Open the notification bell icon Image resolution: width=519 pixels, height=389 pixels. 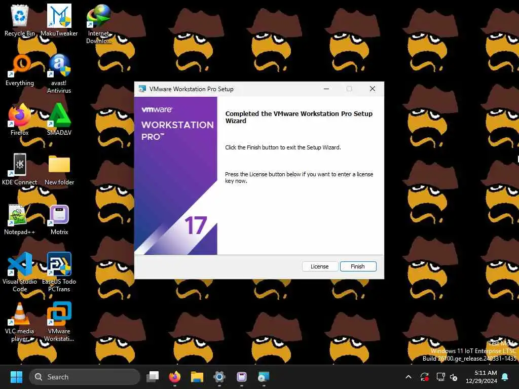pos(505,377)
